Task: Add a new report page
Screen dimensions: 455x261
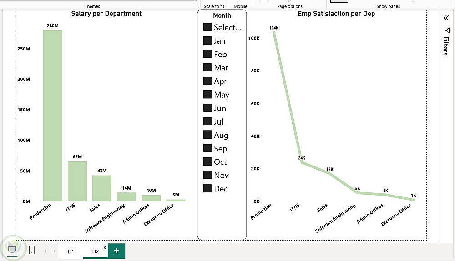Action: click(116, 251)
